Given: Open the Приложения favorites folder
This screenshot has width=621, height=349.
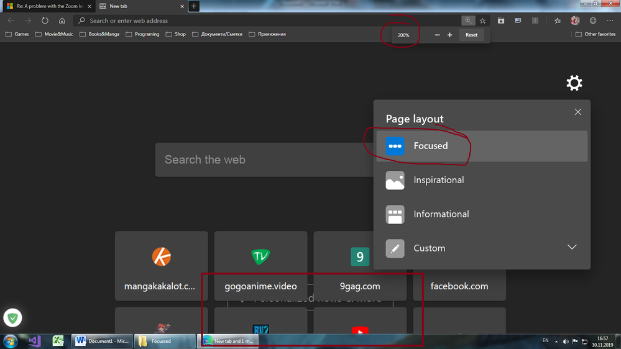Looking at the screenshot, I should (x=267, y=34).
